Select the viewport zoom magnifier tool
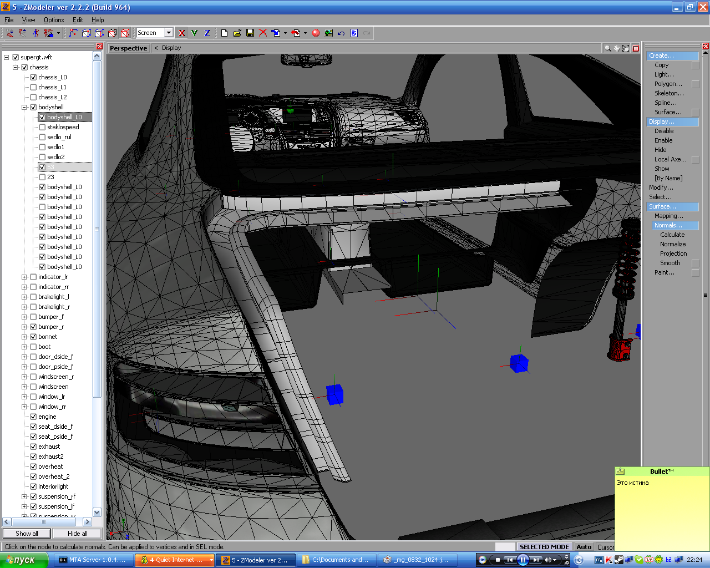The width and height of the screenshot is (710, 568). [607, 48]
